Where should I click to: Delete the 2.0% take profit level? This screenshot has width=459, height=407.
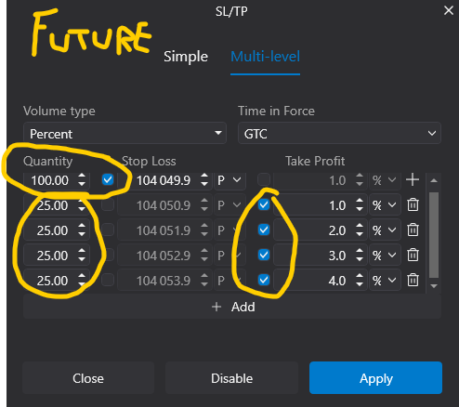coord(413,230)
